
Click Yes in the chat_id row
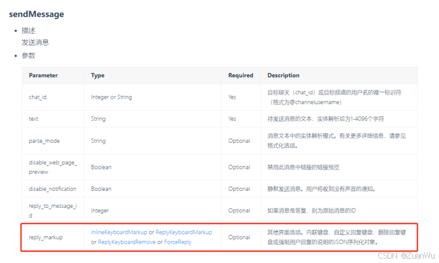tap(232, 97)
